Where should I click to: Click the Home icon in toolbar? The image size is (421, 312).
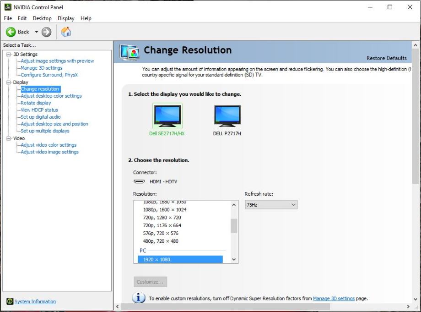click(x=66, y=32)
